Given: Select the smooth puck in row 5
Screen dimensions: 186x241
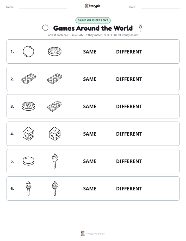Looking at the screenshot, I should click(x=28, y=161).
